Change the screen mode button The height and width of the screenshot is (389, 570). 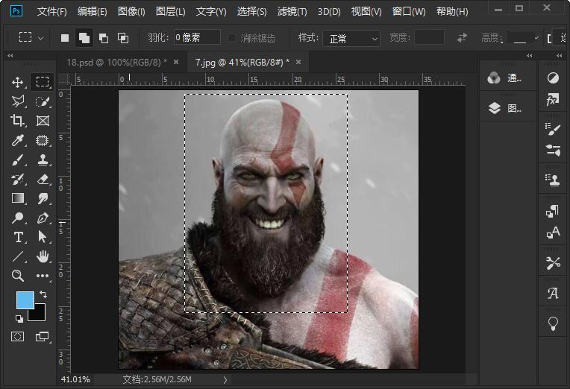43,336
